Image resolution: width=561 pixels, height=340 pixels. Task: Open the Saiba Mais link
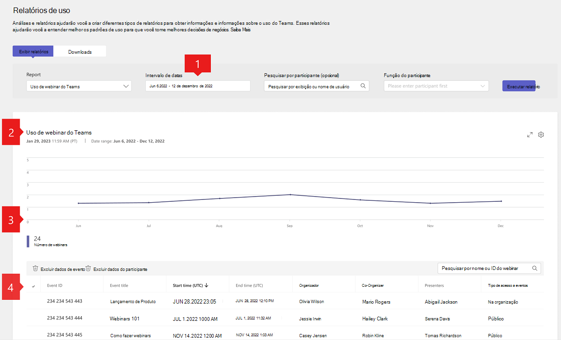(x=246, y=31)
